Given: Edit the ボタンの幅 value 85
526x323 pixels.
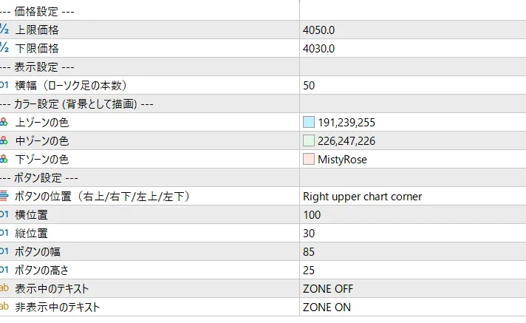Looking at the screenshot, I should (x=413, y=251).
